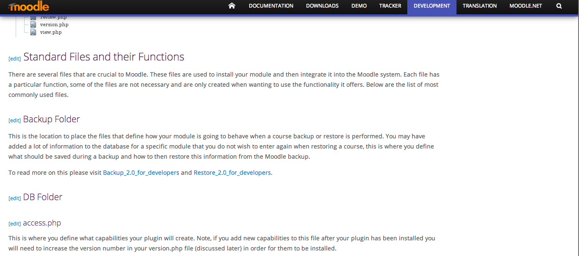Click the Backup Folder heading
Image resolution: width=579 pixels, height=256 pixels.
pyautogui.click(x=51, y=119)
